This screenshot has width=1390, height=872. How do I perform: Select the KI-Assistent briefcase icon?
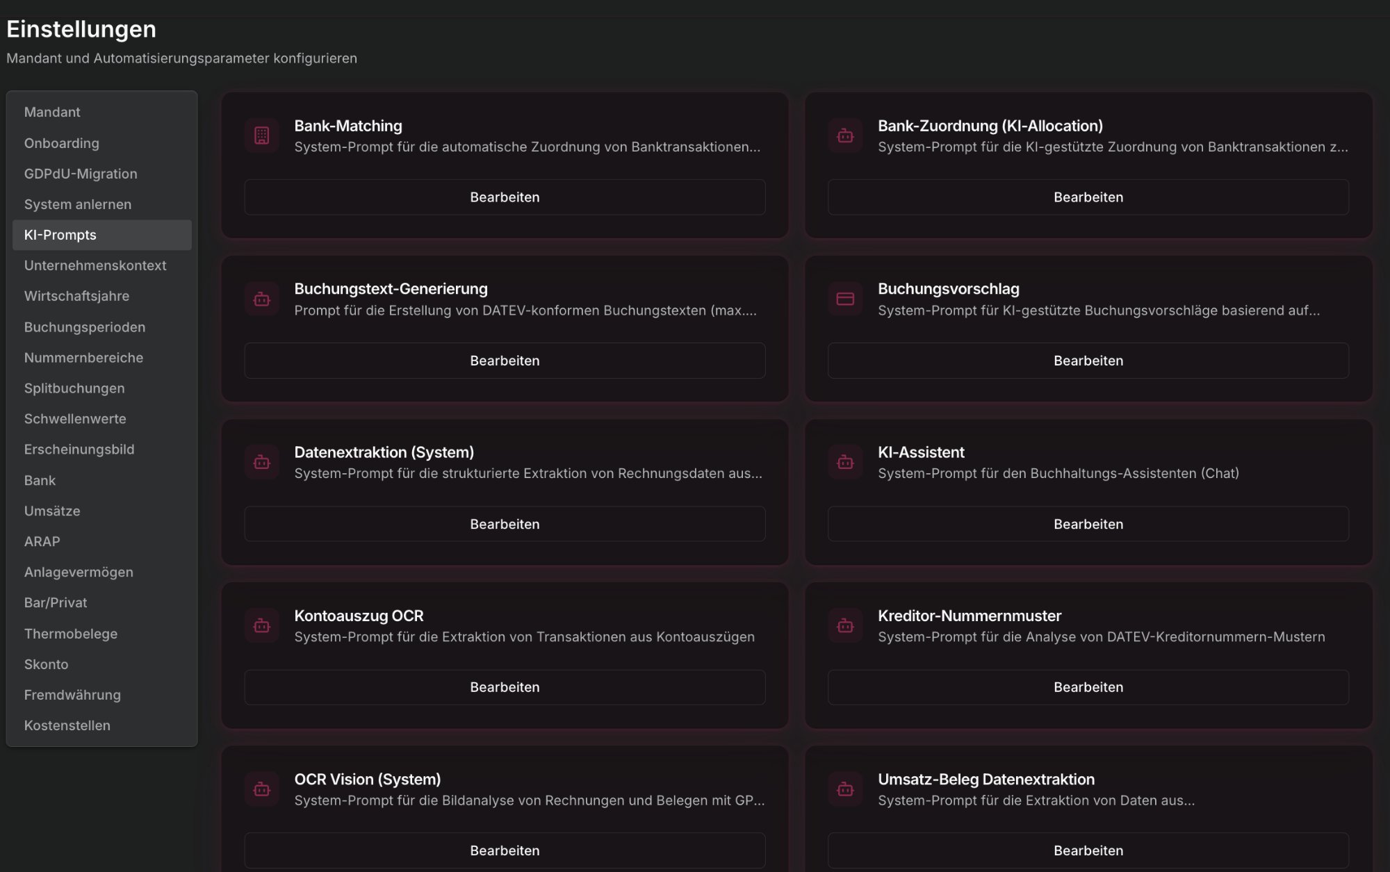(x=844, y=462)
